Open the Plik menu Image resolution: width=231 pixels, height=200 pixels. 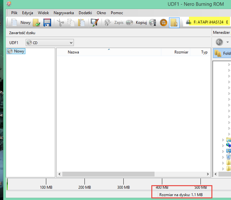tap(14, 13)
